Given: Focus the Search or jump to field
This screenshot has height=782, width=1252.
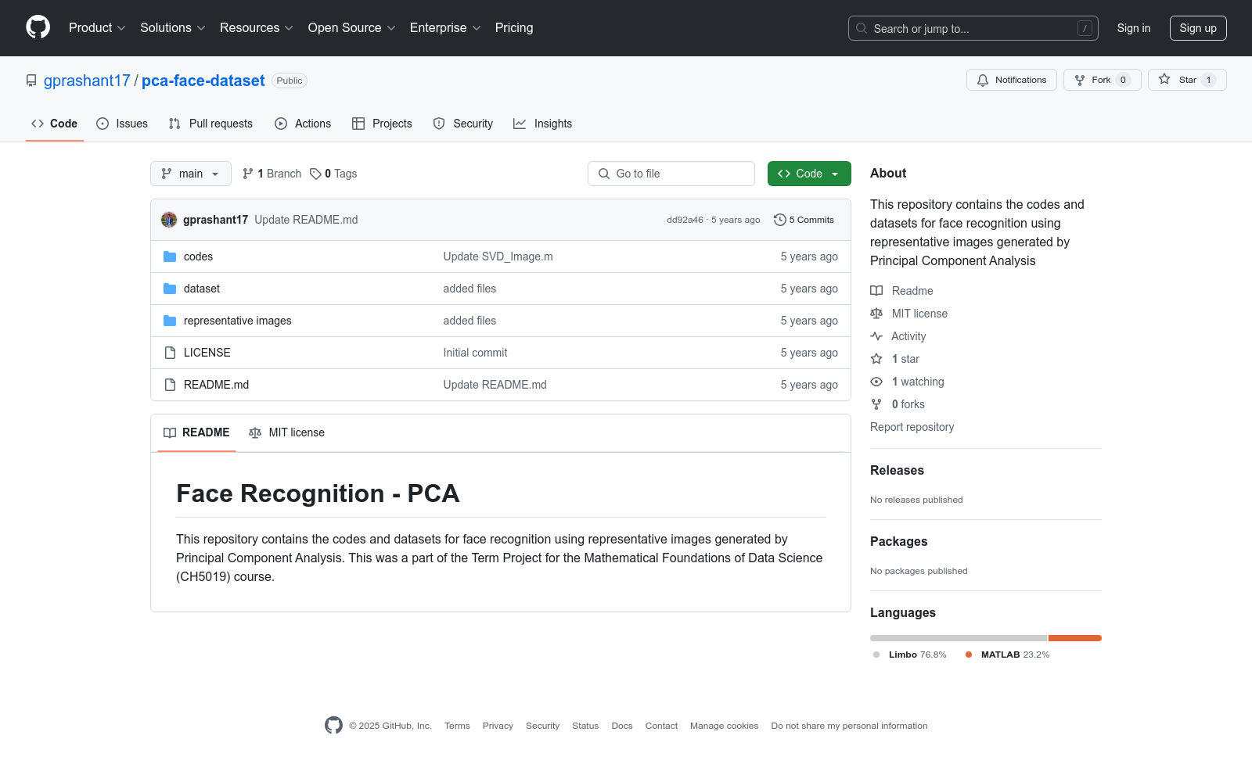Looking at the screenshot, I should pos(973,28).
